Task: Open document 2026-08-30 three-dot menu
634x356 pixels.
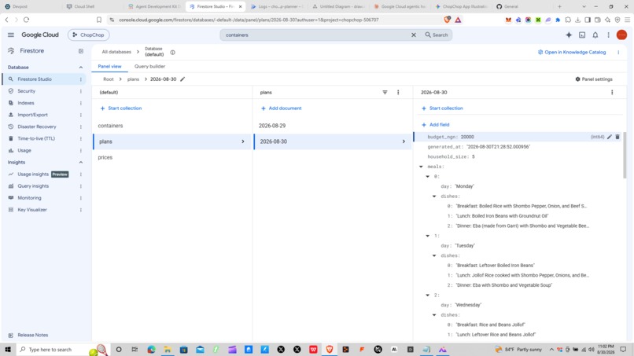Action: (x=612, y=93)
